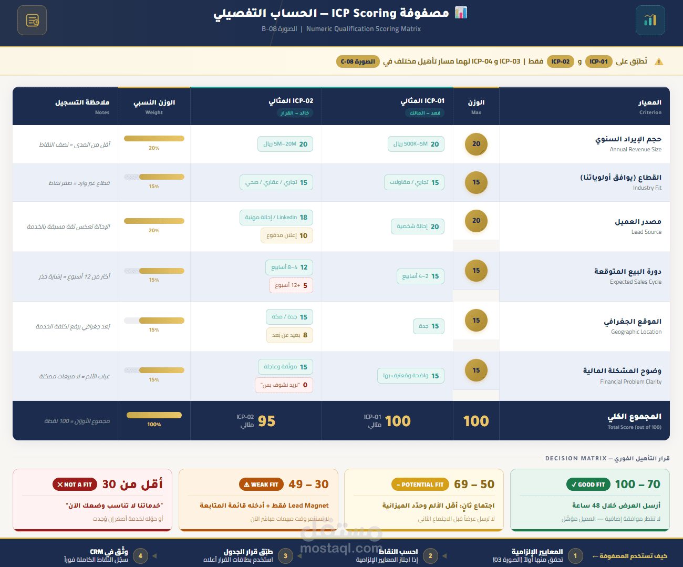Click the فهد – المالك tag under ICP-01
Viewport: 683px width, 567px height.
(x=425, y=113)
